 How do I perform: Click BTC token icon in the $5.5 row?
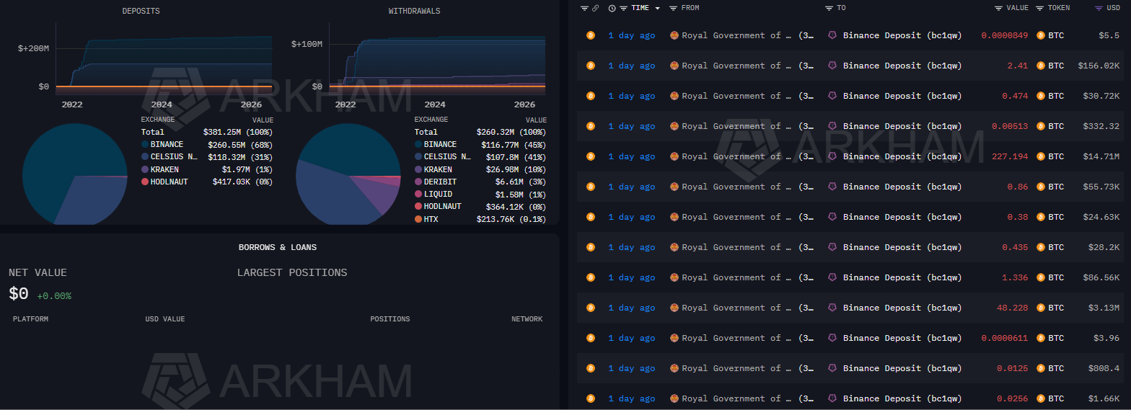tap(1041, 35)
